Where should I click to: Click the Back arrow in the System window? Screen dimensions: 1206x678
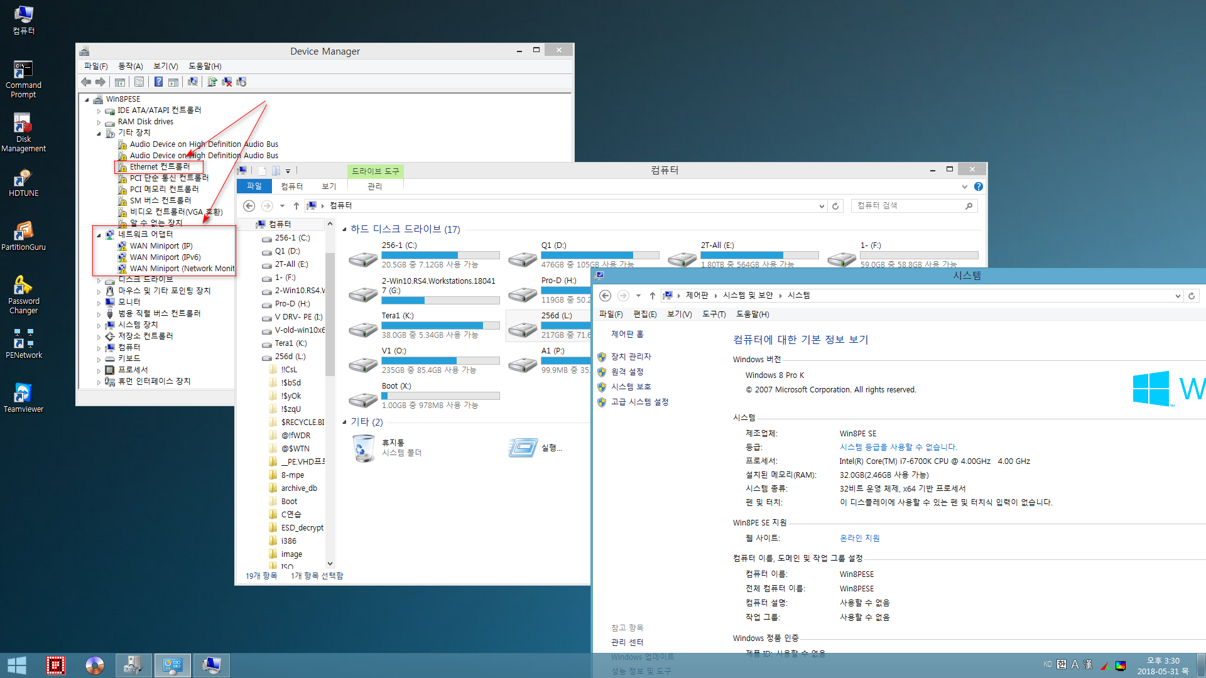click(x=606, y=296)
